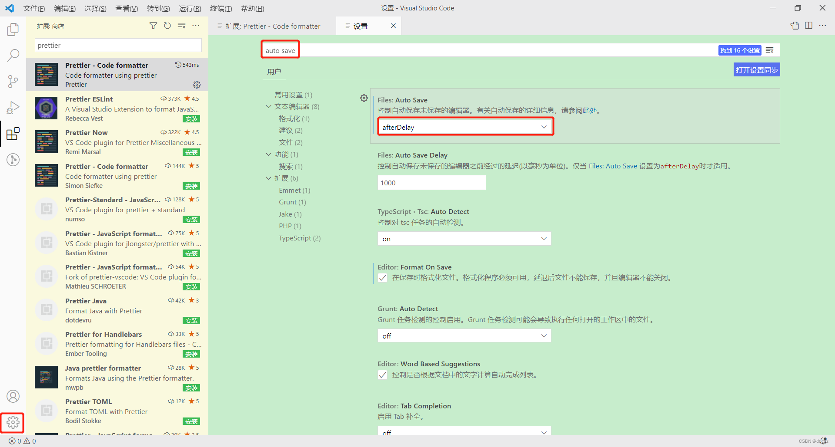The height and width of the screenshot is (447, 835).
Task: Click manage gear for Prettier - Code formatter
Action: pyautogui.click(x=197, y=84)
